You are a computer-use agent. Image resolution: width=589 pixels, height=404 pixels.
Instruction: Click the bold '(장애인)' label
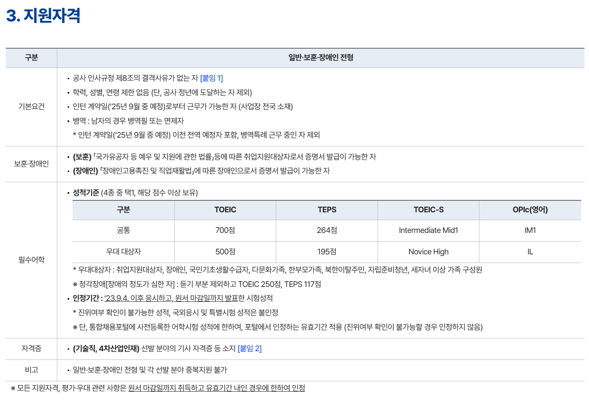click(x=85, y=171)
